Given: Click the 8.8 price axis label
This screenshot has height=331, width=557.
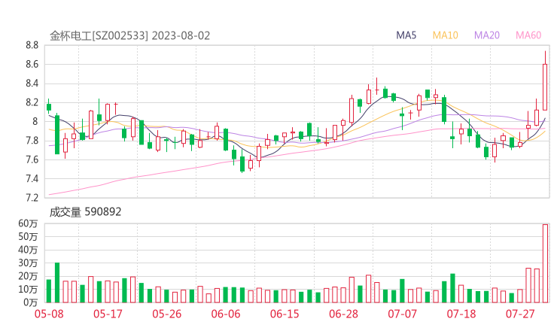Looking at the screenshot, I should point(32,45).
